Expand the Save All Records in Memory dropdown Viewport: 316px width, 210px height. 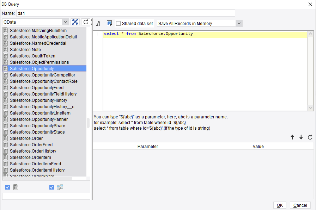coord(239,23)
